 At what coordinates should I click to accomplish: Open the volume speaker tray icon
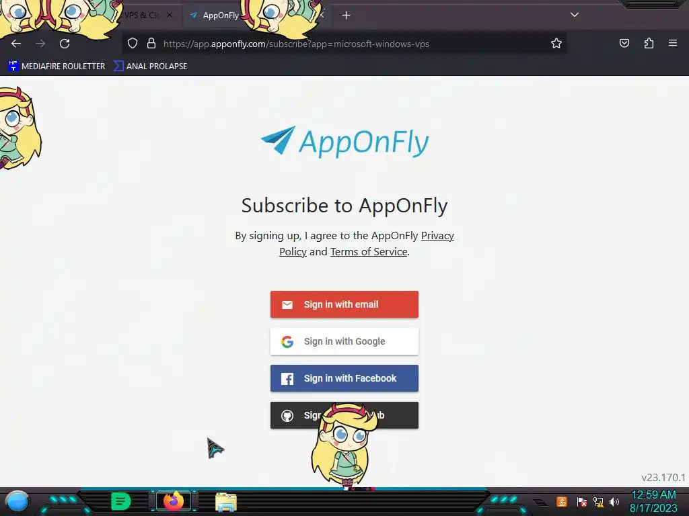(x=614, y=501)
